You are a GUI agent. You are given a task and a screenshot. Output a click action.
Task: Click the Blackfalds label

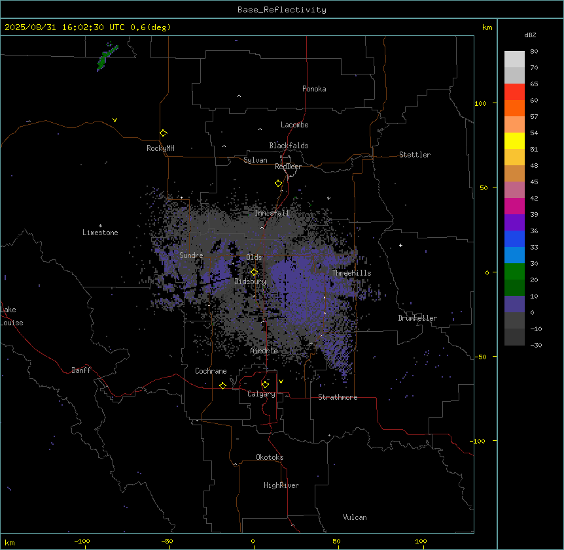289,146
